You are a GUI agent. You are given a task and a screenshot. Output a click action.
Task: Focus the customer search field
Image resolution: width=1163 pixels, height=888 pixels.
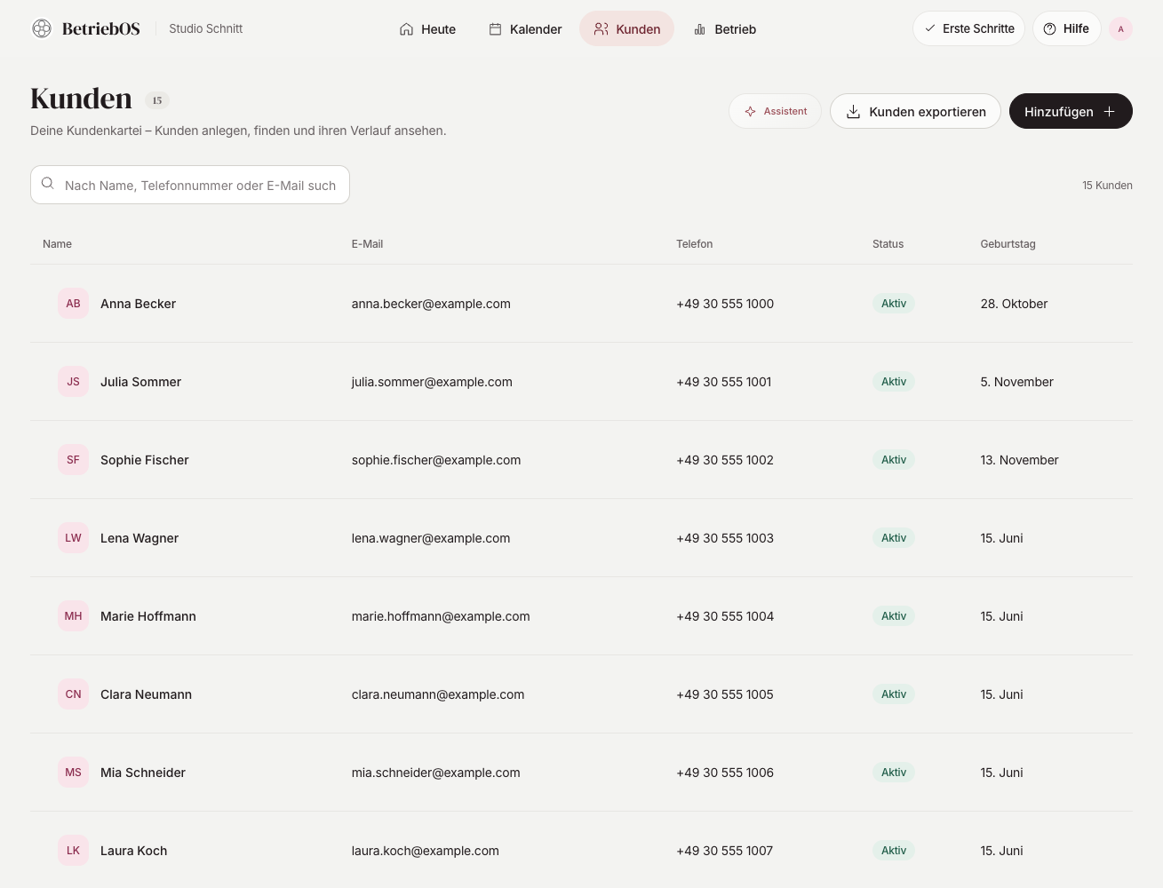190,185
